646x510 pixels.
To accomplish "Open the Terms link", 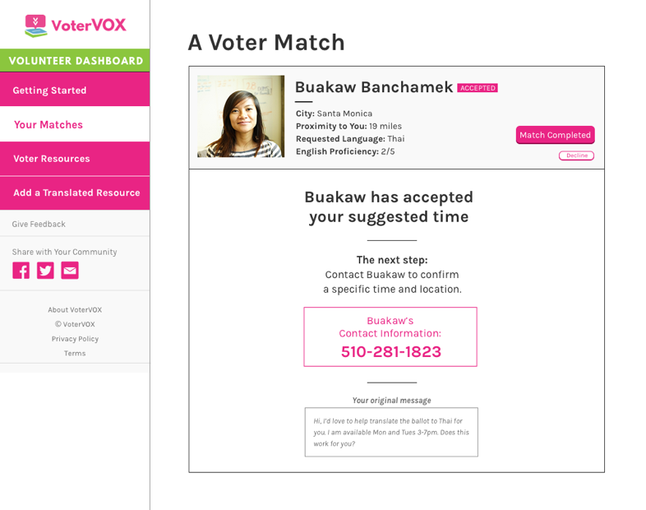I will pos(75,354).
